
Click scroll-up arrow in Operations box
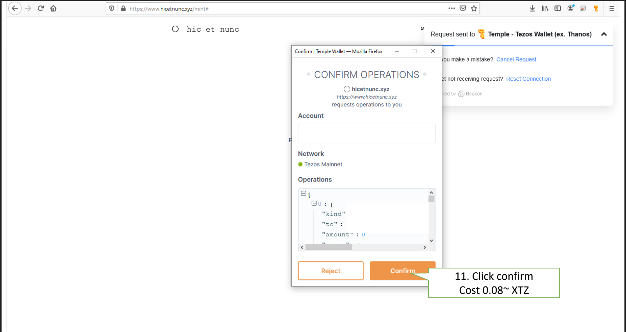point(431,192)
